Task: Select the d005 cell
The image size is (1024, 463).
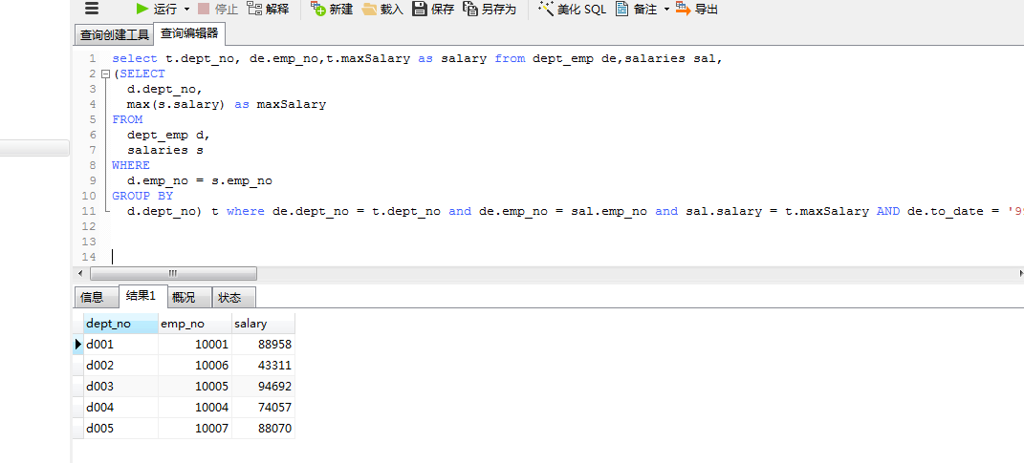Action: [120, 429]
